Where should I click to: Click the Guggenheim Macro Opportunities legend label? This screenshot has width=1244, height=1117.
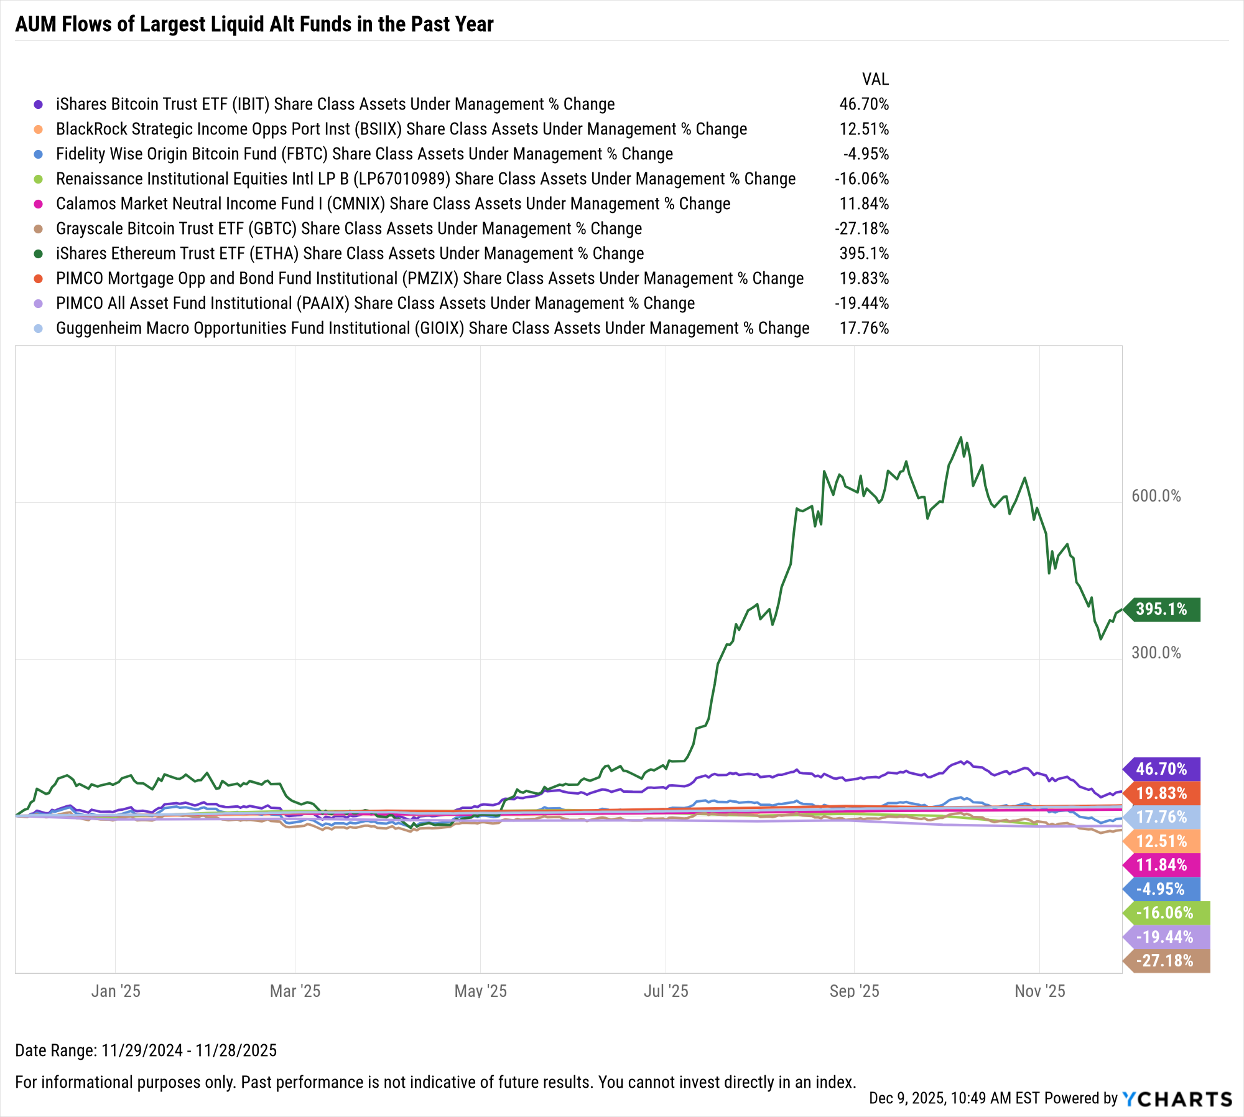tap(432, 329)
